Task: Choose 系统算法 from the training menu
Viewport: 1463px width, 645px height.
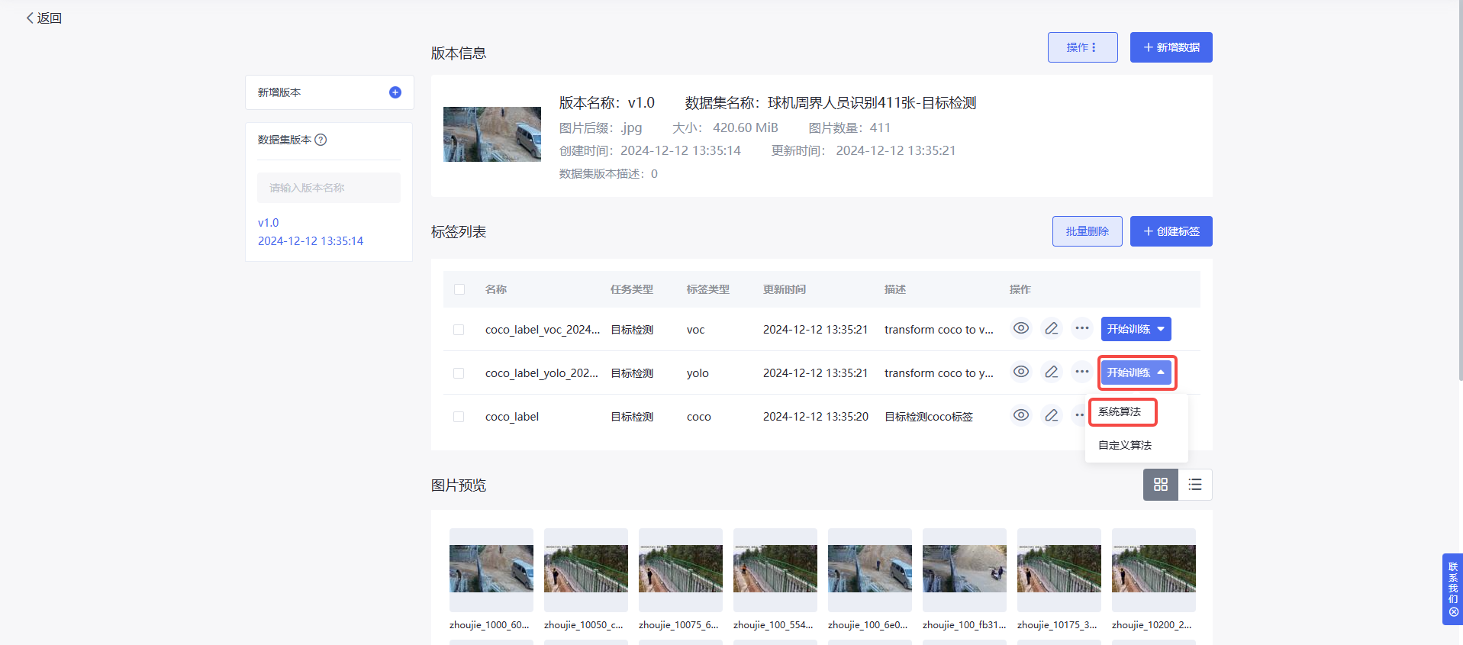Action: [1120, 412]
